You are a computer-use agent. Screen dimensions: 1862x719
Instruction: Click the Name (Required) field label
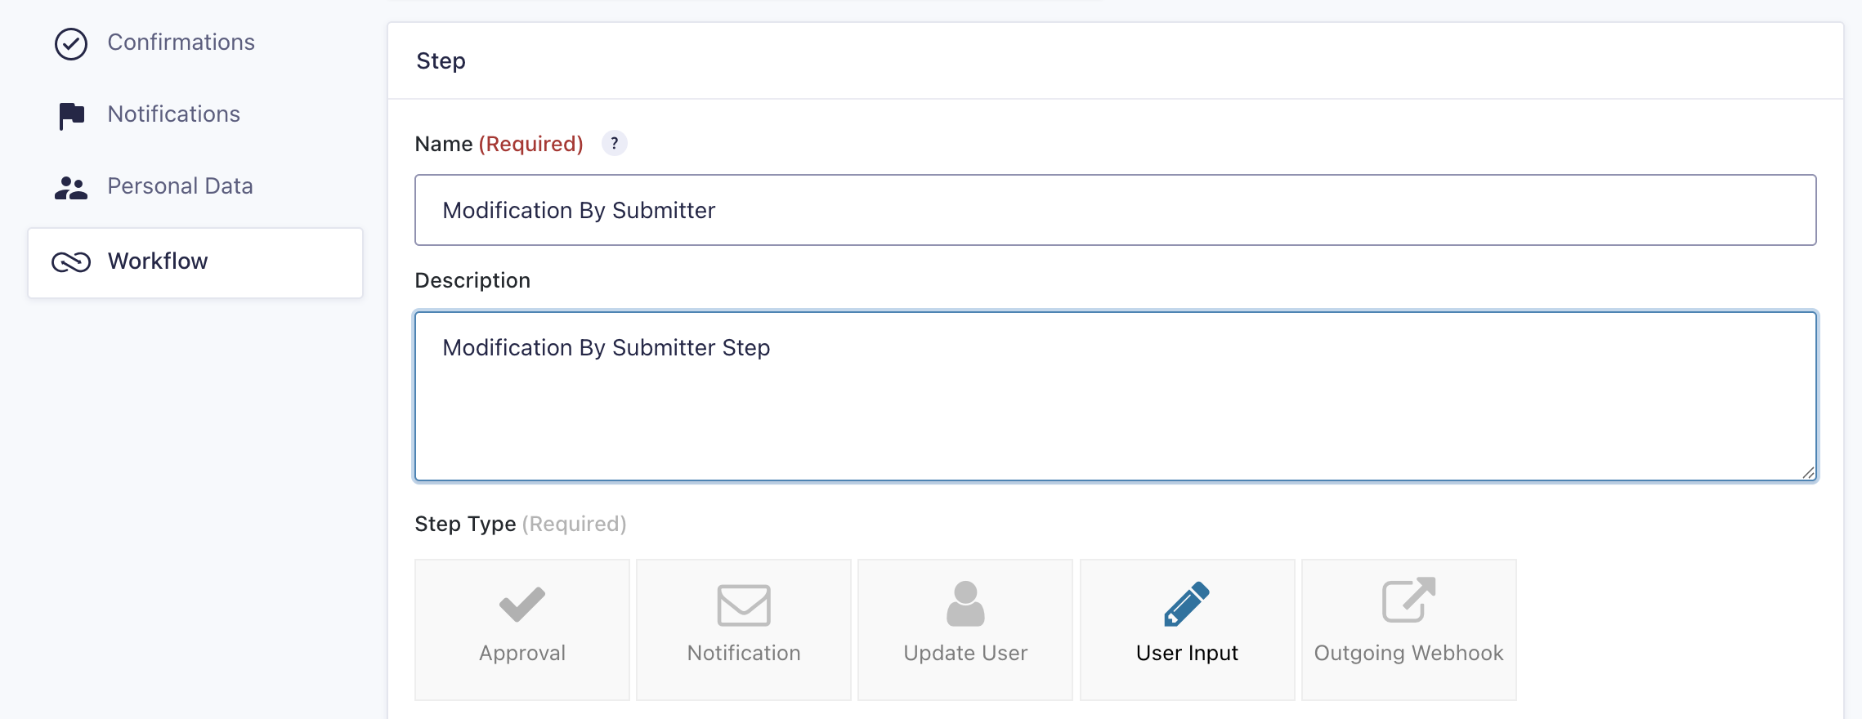coord(499,144)
